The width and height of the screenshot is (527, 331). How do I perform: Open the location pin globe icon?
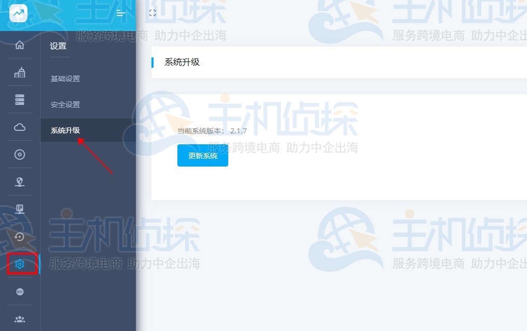pyautogui.click(x=19, y=182)
